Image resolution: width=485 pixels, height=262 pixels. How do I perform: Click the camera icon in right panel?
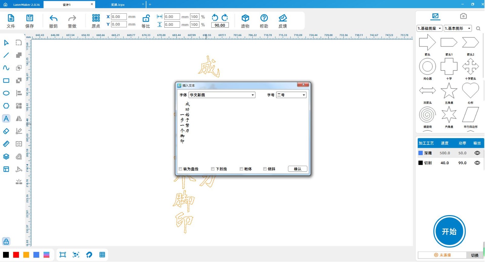(463, 16)
